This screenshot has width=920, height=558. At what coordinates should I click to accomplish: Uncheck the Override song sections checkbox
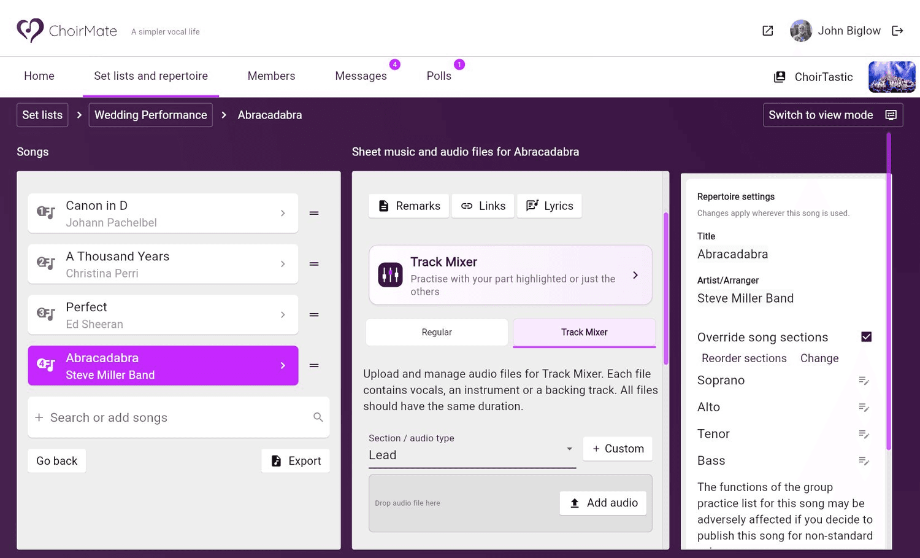866,337
